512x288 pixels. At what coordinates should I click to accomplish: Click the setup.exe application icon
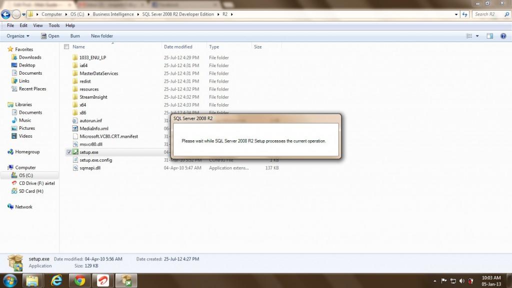click(75, 152)
